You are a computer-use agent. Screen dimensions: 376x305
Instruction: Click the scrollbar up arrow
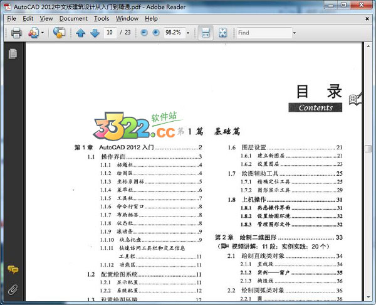click(x=368, y=46)
